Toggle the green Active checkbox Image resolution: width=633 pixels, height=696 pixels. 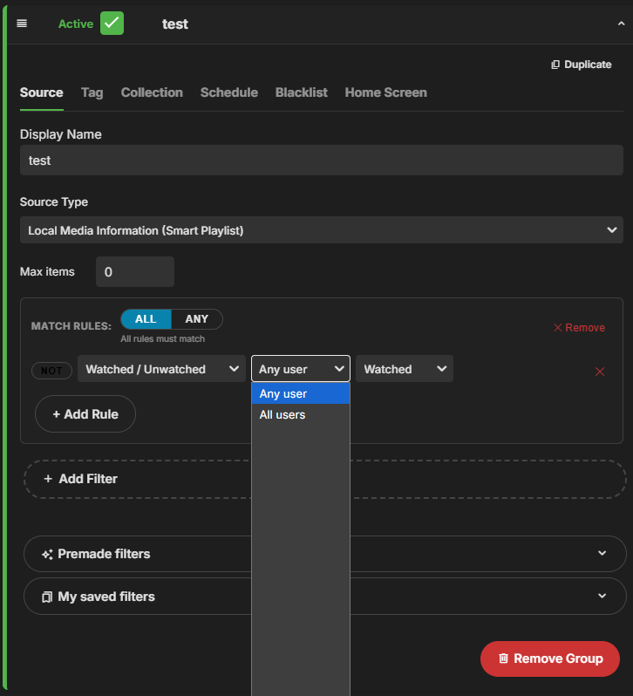coord(112,24)
